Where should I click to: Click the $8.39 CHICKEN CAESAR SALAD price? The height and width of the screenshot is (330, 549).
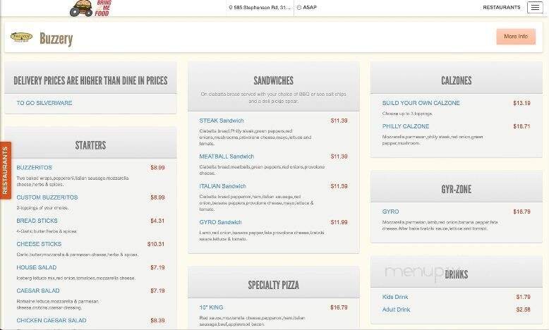pos(157,321)
